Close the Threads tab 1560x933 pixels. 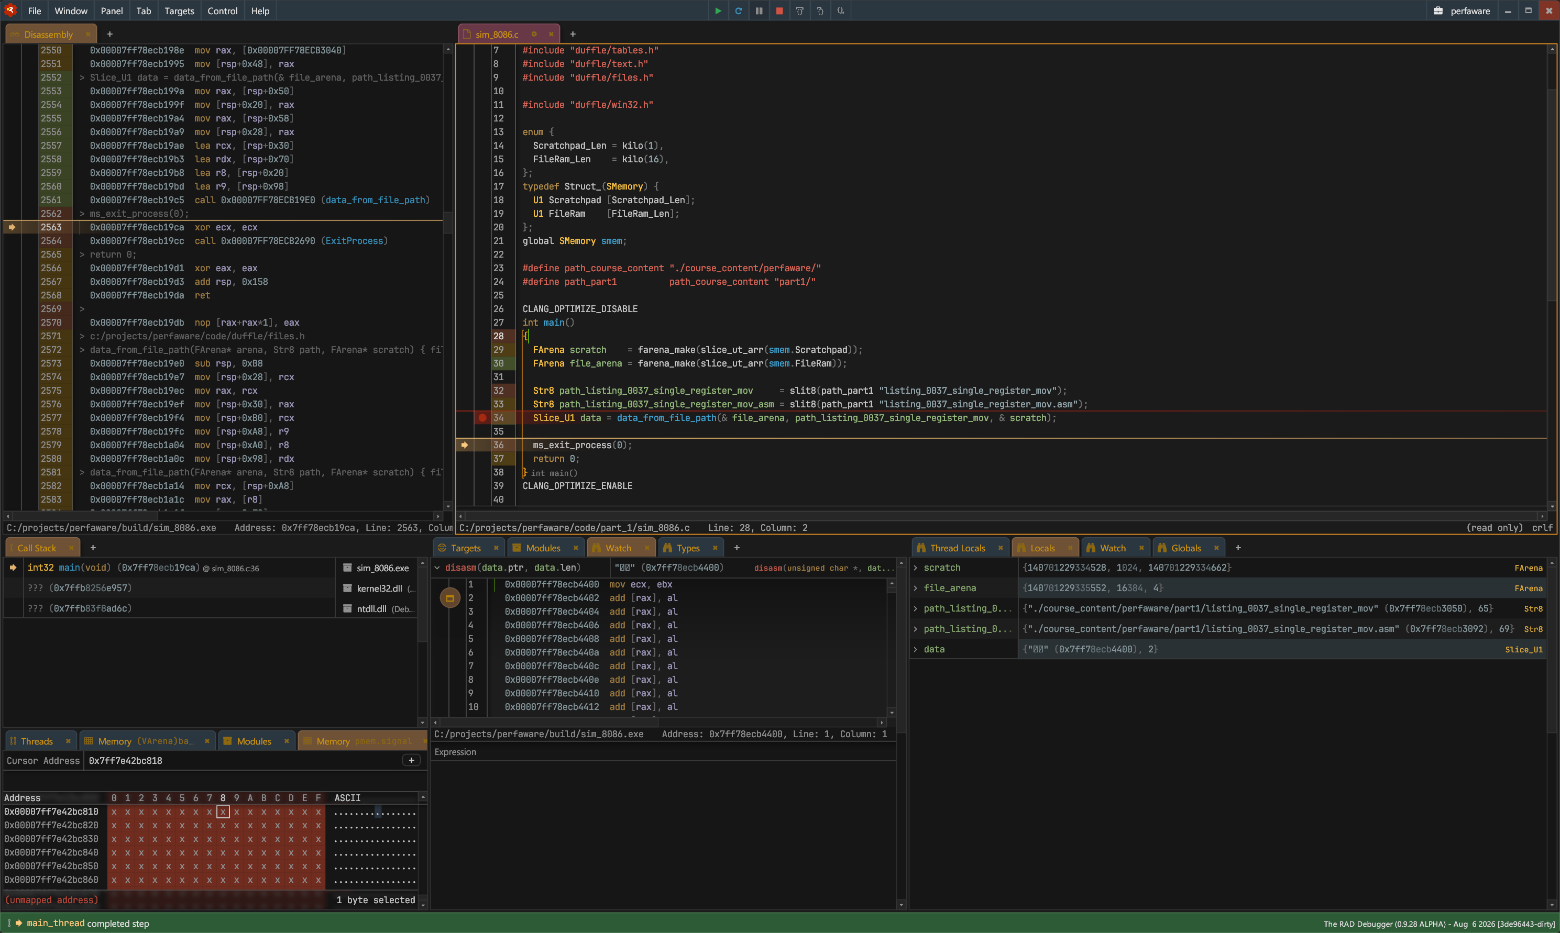coord(68,741)
